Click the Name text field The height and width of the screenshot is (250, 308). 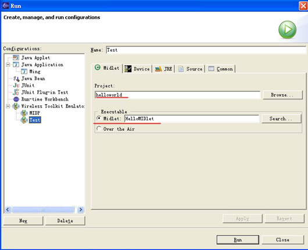click(x=206, y=50)
